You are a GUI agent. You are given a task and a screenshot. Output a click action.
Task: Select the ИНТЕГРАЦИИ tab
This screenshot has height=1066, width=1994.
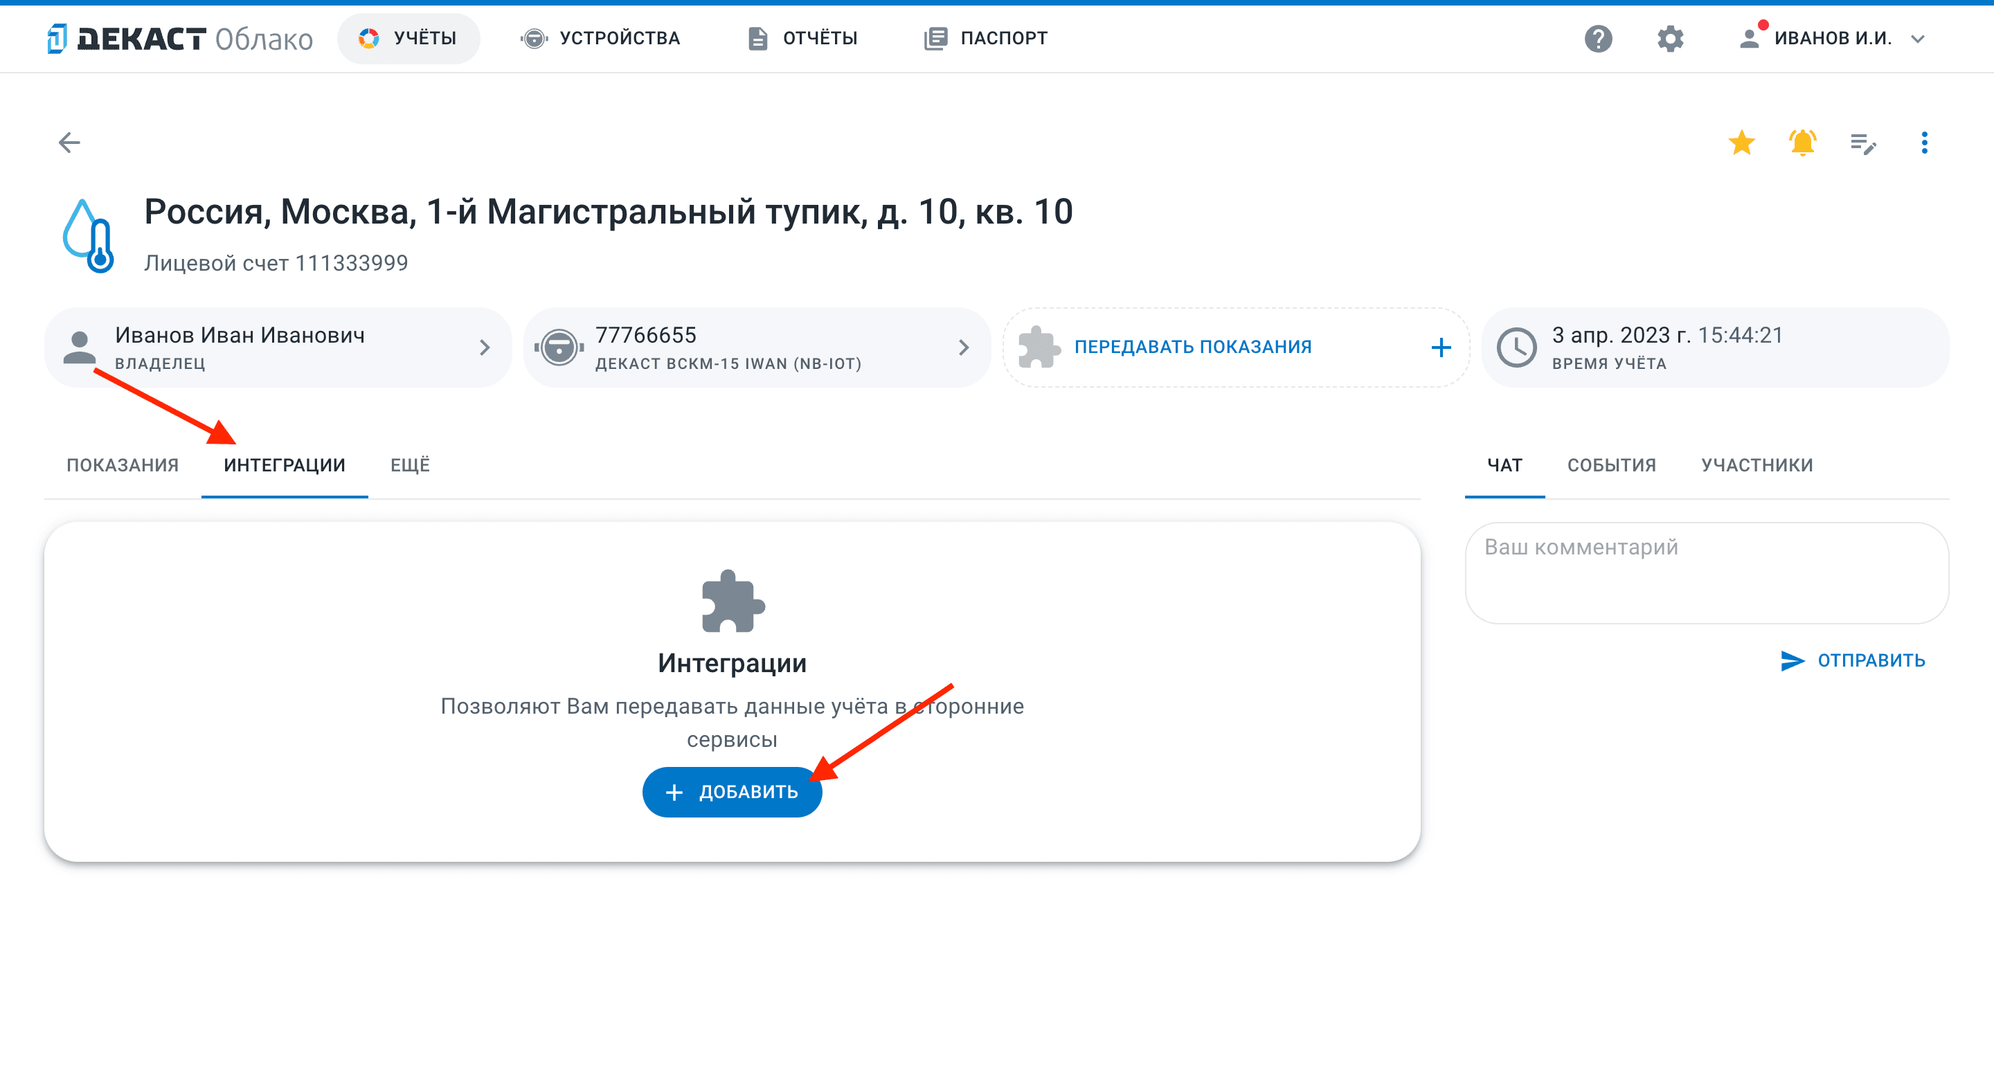coord(284,464)
